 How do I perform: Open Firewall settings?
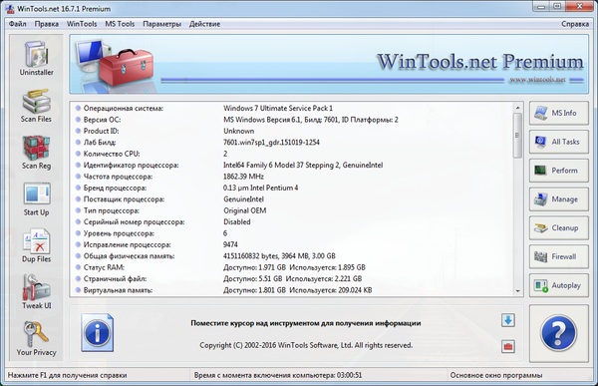coord(559,256)
